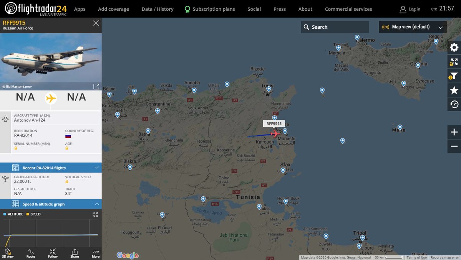Select the Palermo airport pin
461x260 pixels.
tap(357, 38)
